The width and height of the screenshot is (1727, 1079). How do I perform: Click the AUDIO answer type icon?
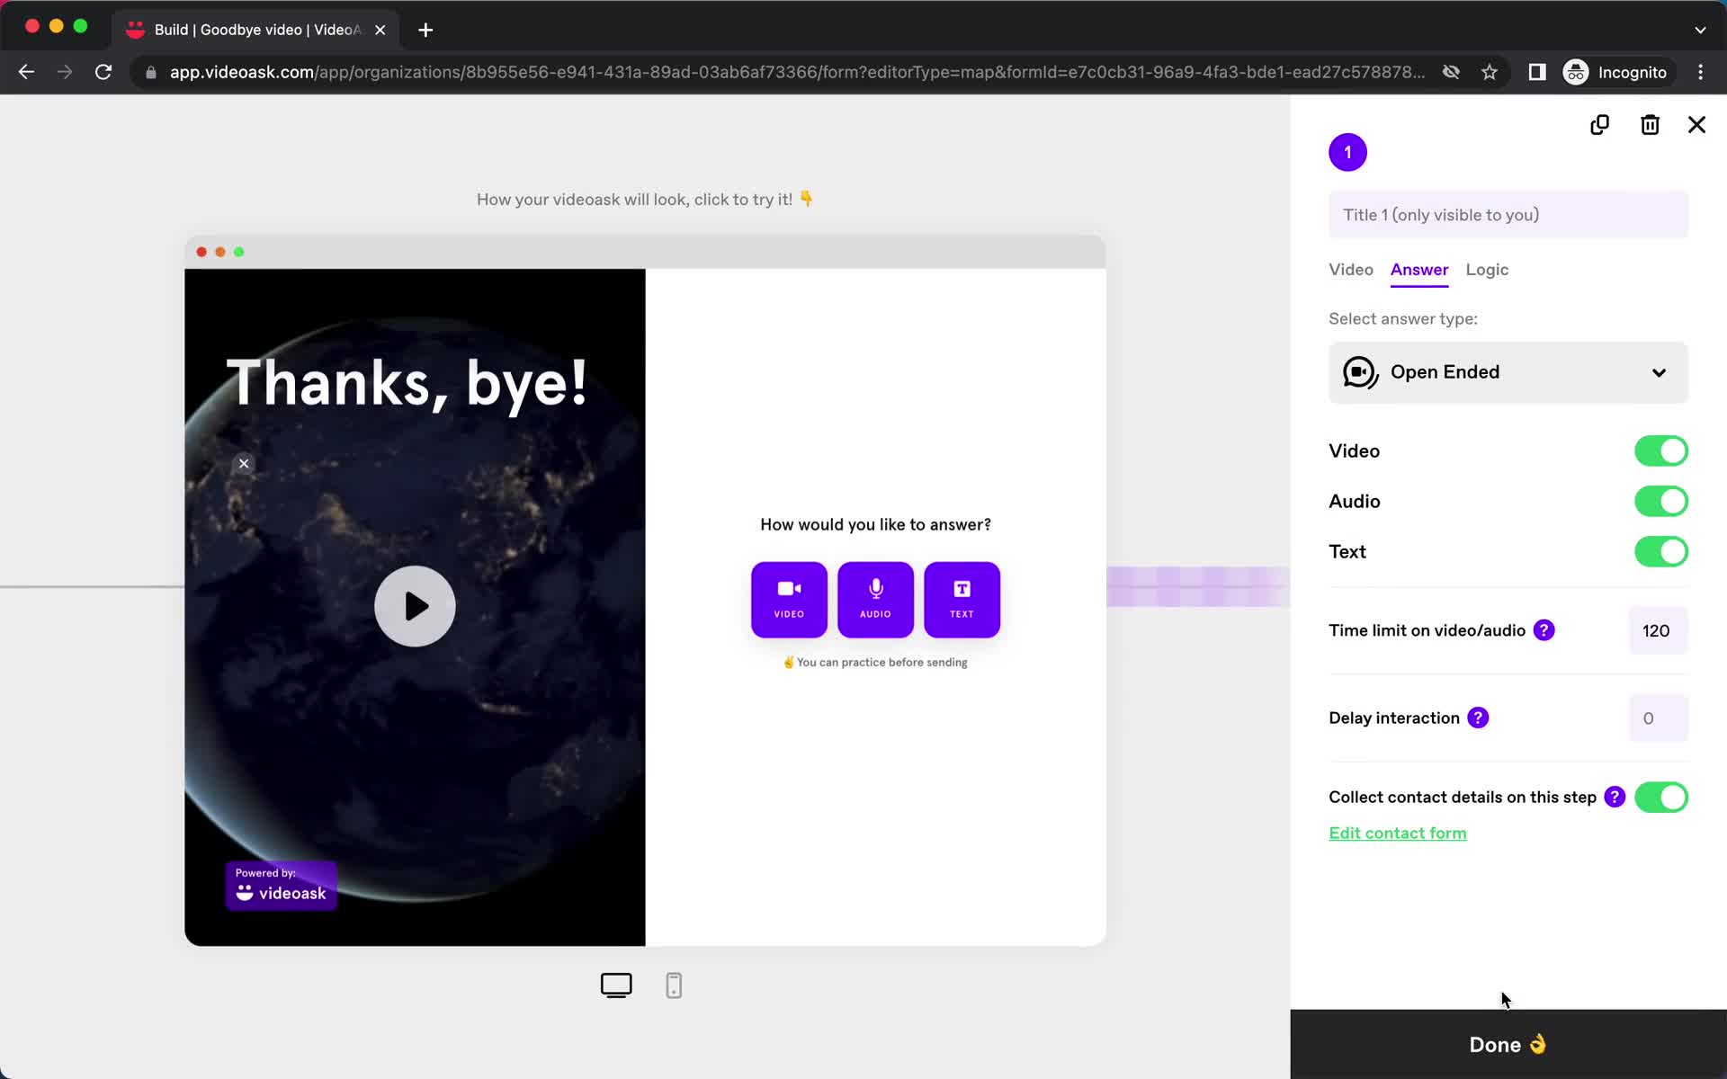875,599
